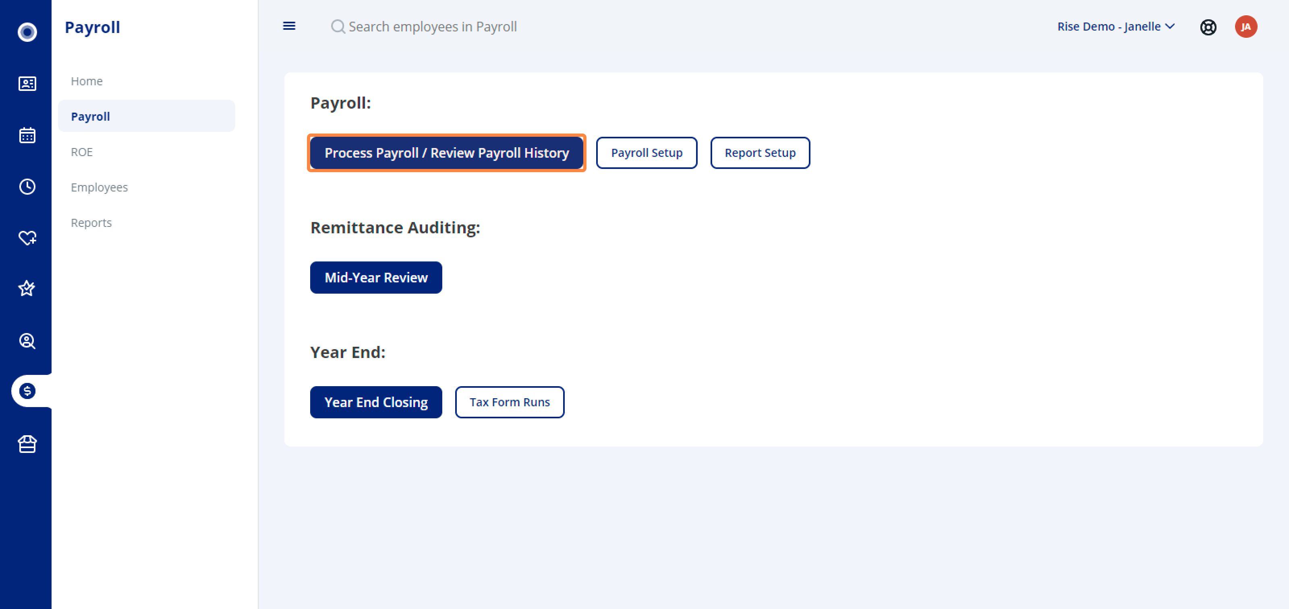Open the calendar sidebar icon
Screen dimensions: 1289x609
coord(27,135)
